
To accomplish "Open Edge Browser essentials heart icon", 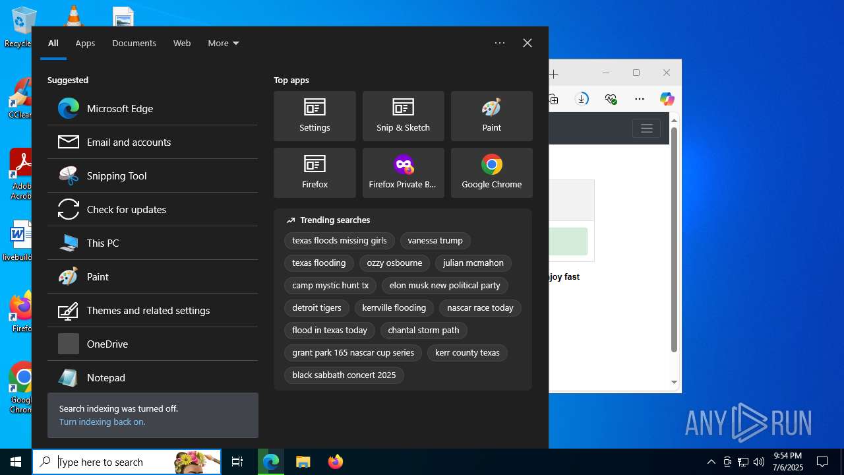I will [611, 99].
